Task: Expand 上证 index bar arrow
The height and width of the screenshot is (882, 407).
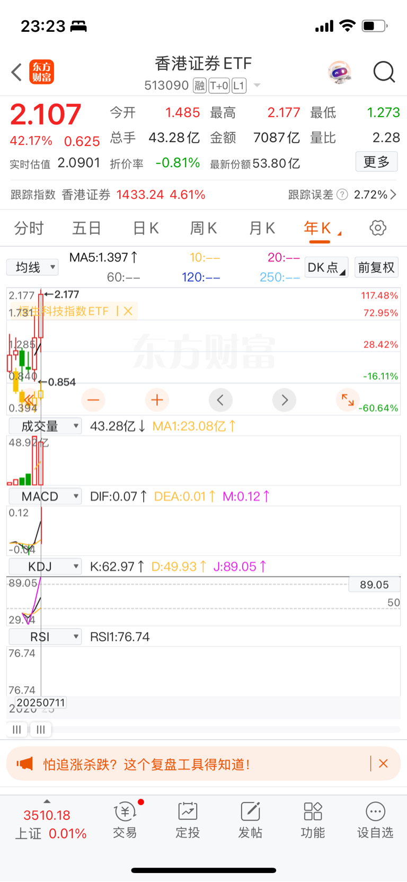Action: pyautogui.click(x=47, y=801)
